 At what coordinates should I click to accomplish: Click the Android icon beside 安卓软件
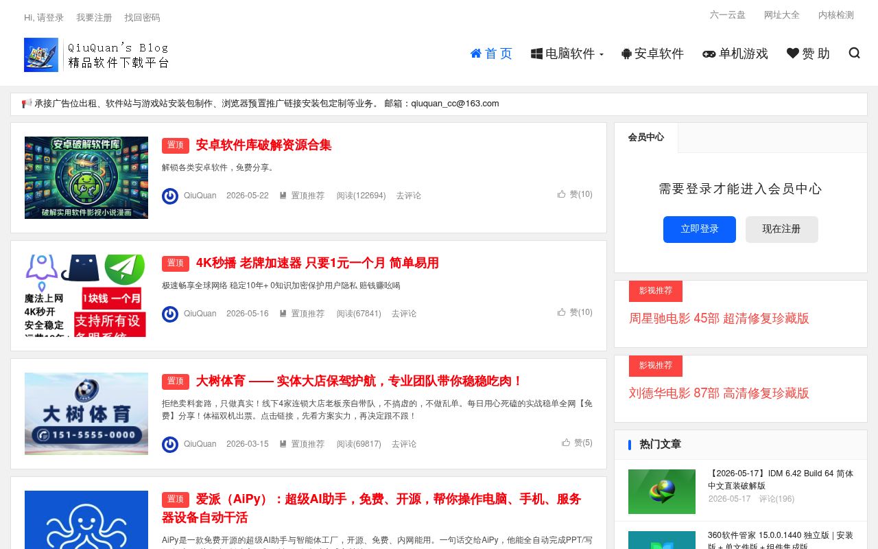tap(626, 54)
